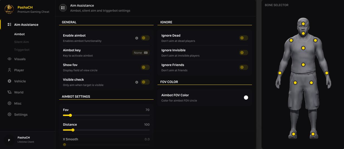Select the shoulder bone dot on figure's left side of screen
The height and width of the screenshot is (149, 344).
pyautogui.click(x=291, y=41)
